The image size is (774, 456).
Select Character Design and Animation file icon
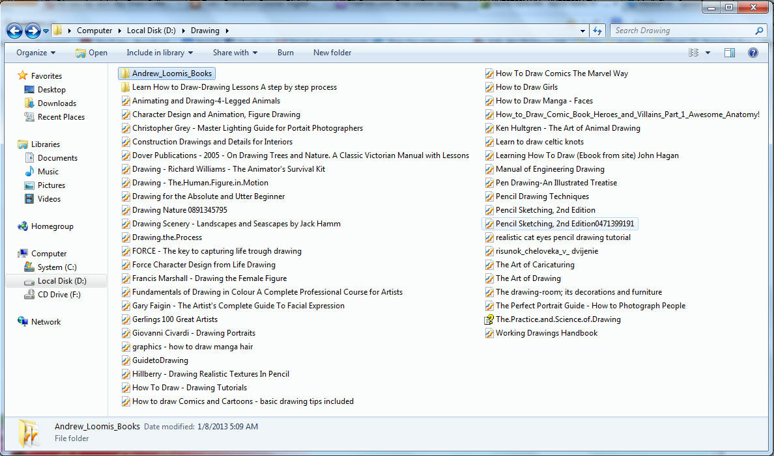(x=126, y=114)
